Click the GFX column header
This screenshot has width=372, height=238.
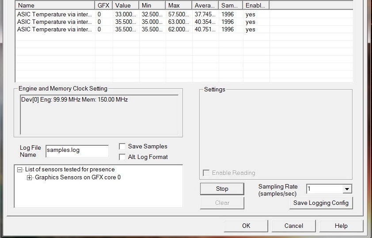(x=104, y=5)
